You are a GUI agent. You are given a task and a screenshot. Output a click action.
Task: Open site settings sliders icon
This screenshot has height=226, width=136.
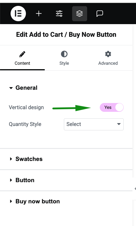coord(59,14)
